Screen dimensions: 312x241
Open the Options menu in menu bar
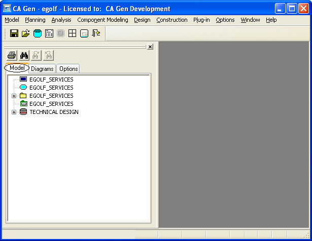[x=225, y=20]
